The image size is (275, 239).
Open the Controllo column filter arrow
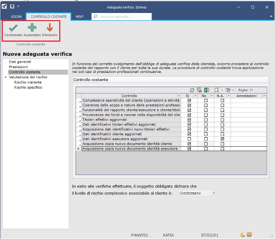coord(179,96)
